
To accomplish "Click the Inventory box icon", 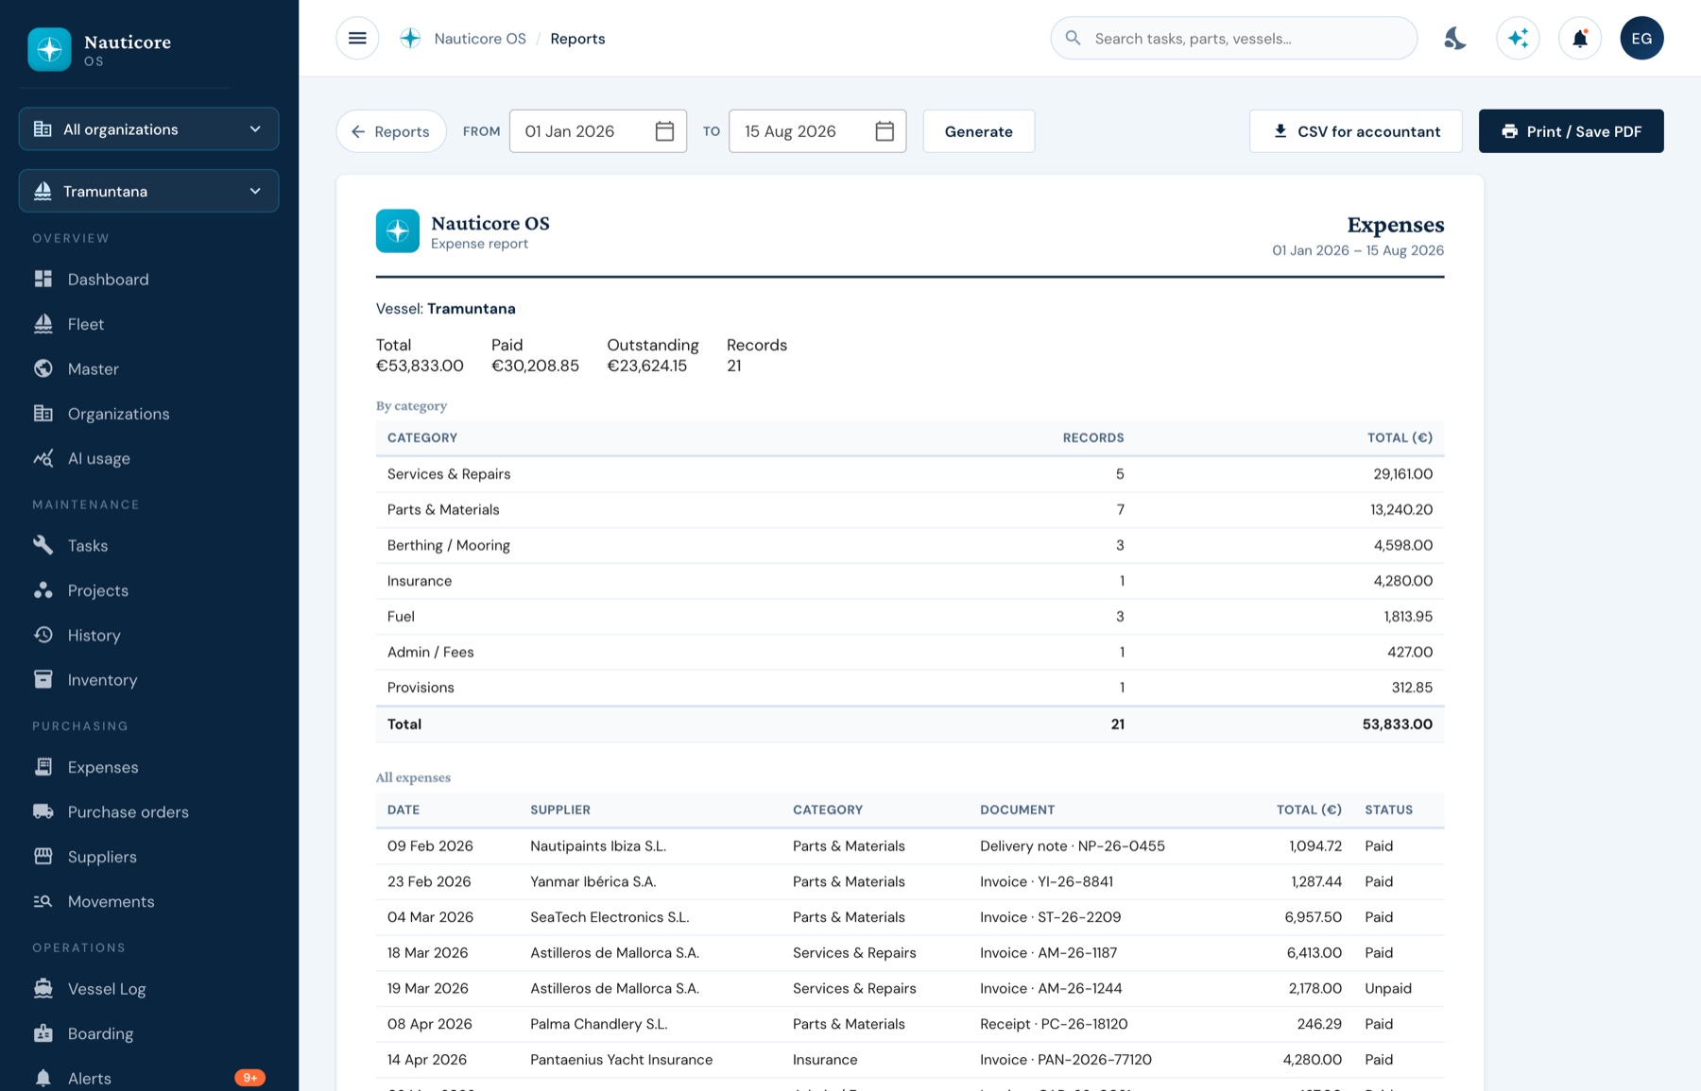I will [x=43, y=679].
